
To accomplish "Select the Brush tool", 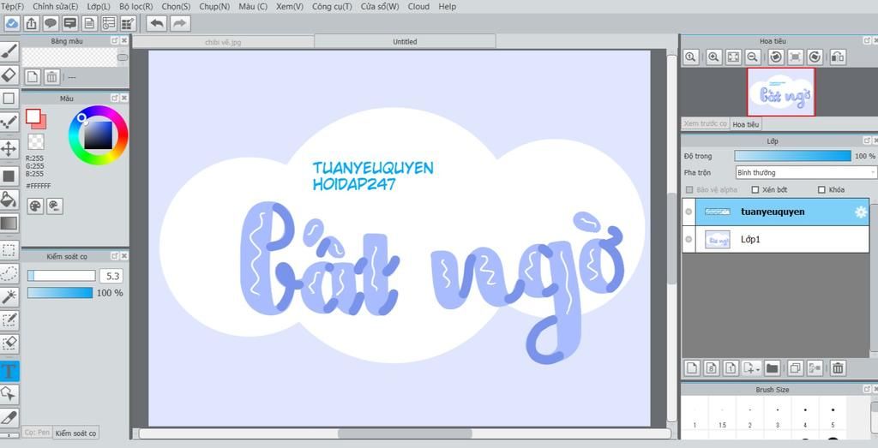I will pyautogui.click(x=9, y=52).
